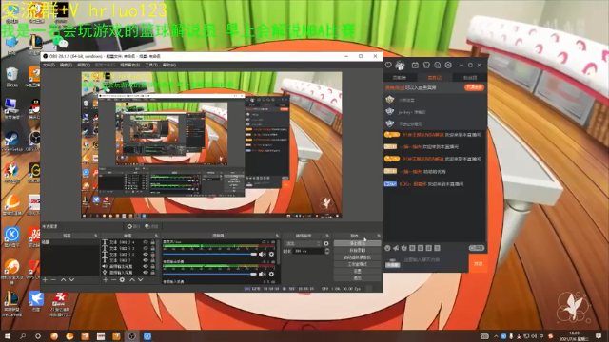Toggle lock of the first text source
609x342 pixels.
(x=152, y=242)
